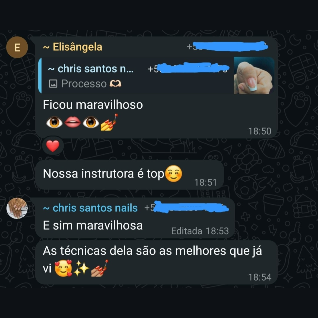318x318 pixels.
Task: Open sender name ~ chris santos nails
Action: pyautogui.click(x=90, y=208)
